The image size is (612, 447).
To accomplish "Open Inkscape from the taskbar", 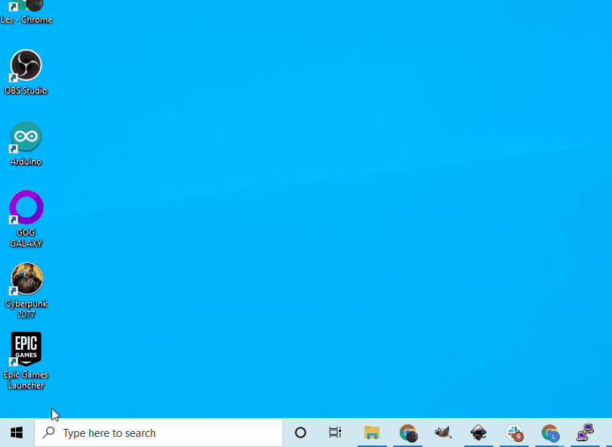I will pos(478,433).
